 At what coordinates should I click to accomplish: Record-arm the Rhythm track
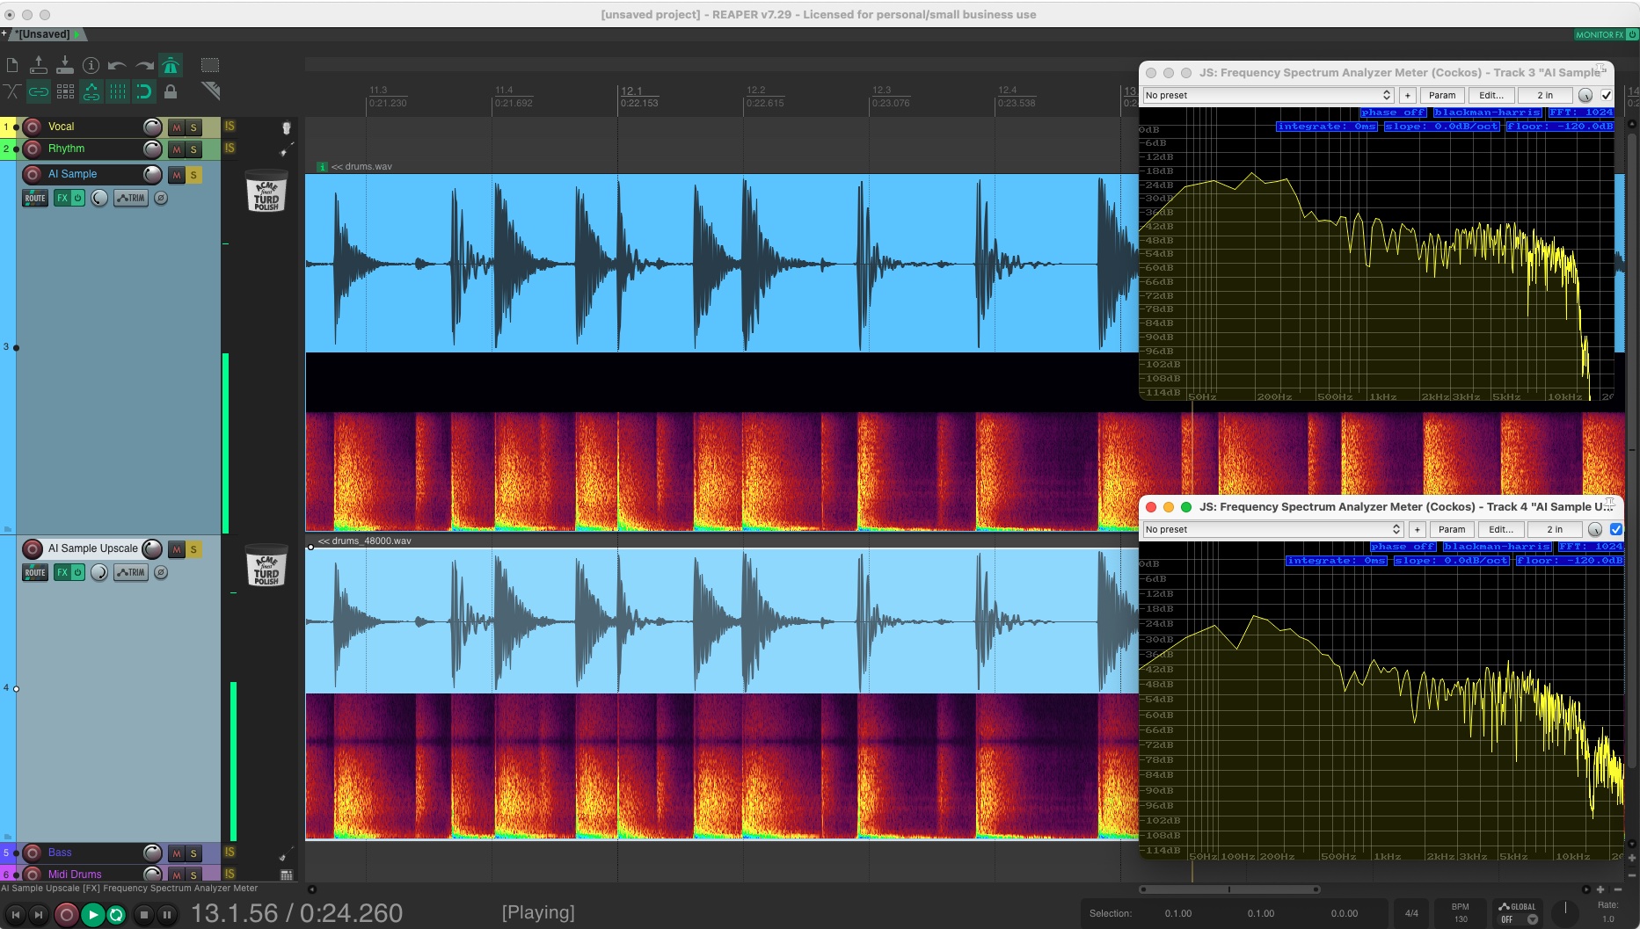point(33,149)
